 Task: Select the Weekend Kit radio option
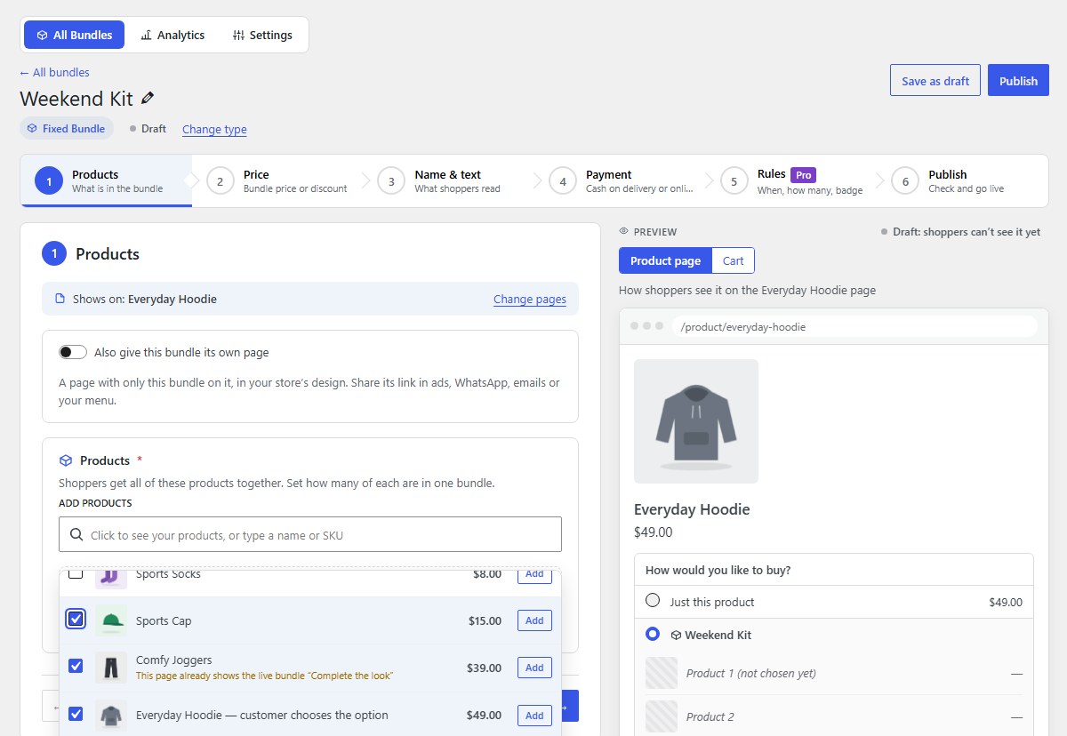653,634
